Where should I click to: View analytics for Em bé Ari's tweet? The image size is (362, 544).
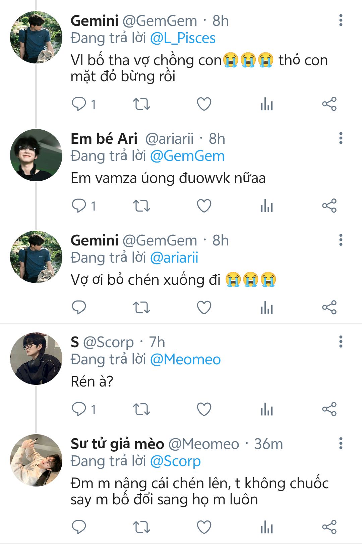267,206
